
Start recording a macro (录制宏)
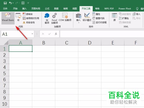(x=28, y=14)
